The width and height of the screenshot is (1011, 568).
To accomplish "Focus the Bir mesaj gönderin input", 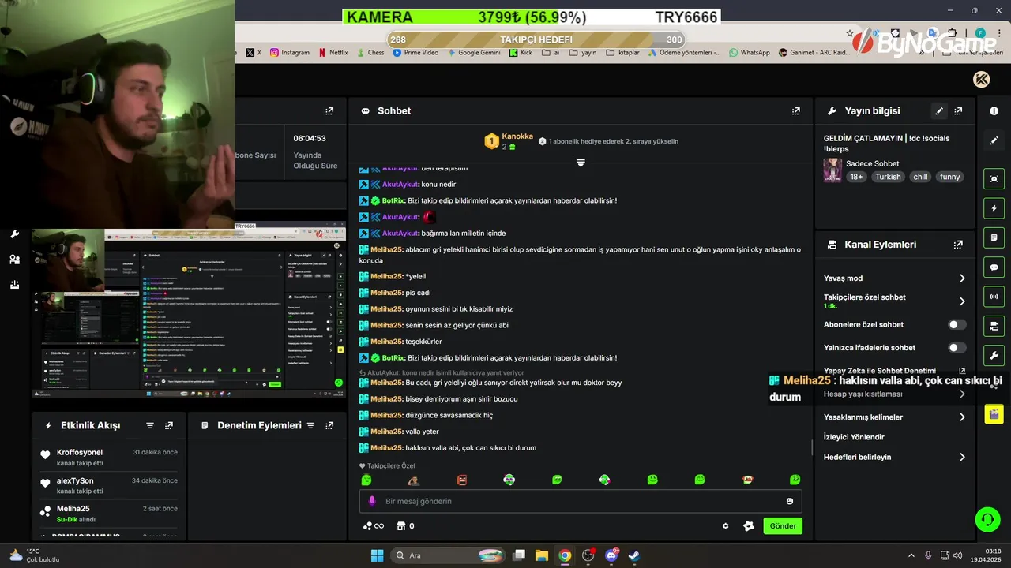I will [581, 501].
